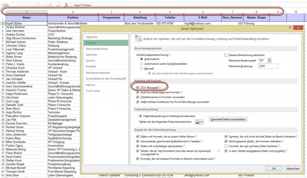
Task: Open Symbolleiste für den Schnellzugriff category
Action: click(106, 79)
